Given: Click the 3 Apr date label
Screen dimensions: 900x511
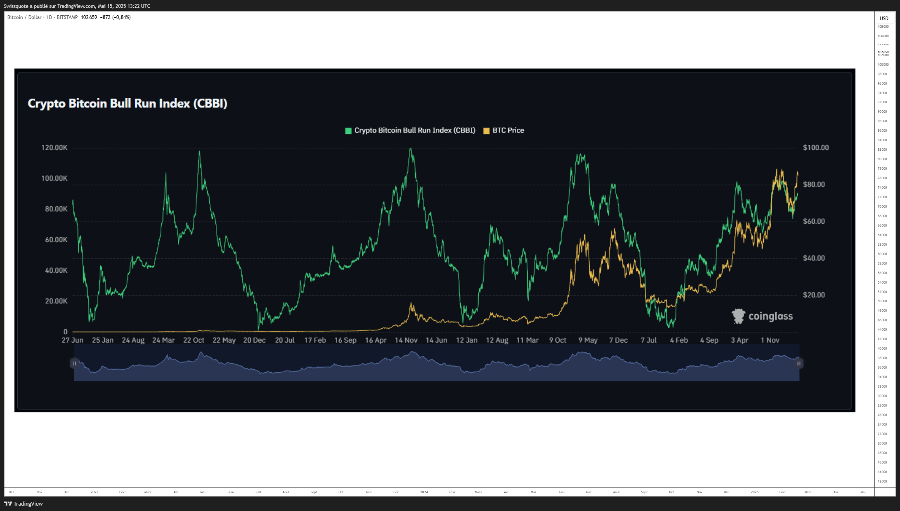Looking at the screenshot, I should pyautogui.click(x=739, y=340).
